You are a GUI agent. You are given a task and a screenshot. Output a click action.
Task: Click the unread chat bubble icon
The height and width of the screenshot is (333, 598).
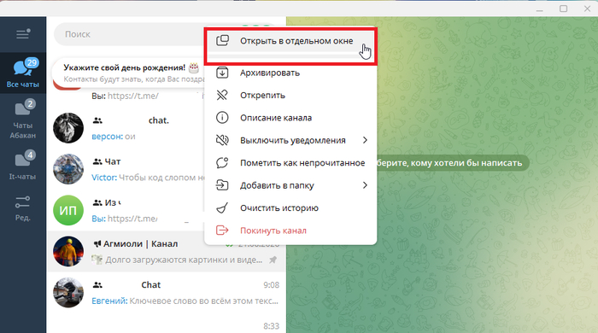(222, 163)
